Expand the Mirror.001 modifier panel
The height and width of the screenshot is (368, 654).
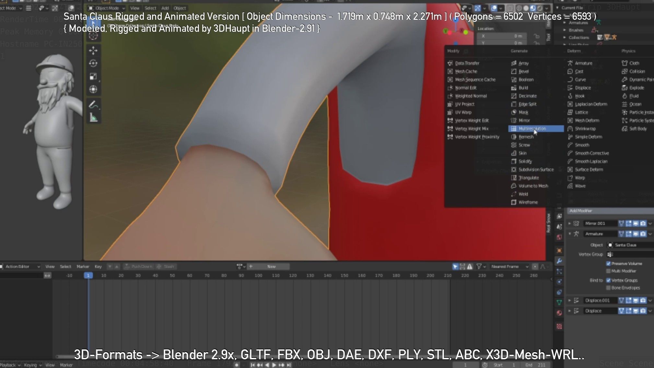pos(569,224)
